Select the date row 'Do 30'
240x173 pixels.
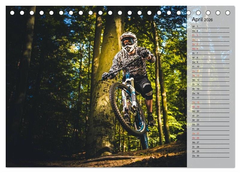211,156
